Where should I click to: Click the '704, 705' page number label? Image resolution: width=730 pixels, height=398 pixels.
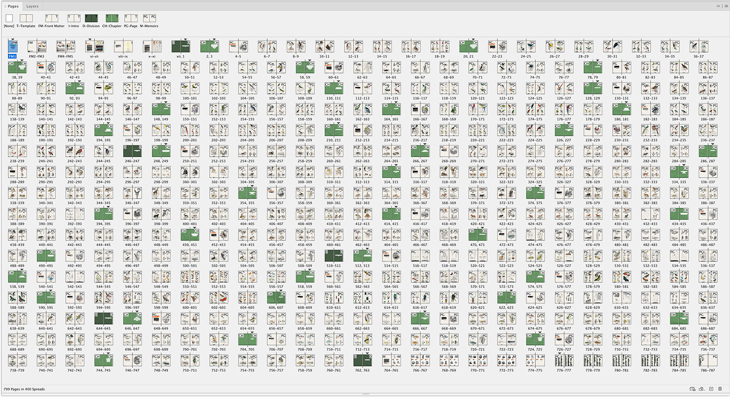[247, 349]
